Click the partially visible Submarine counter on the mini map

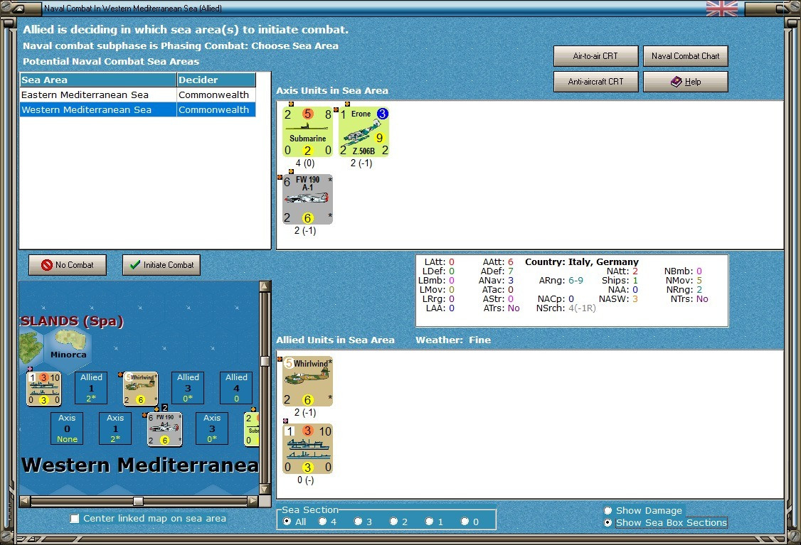(251, 429)
